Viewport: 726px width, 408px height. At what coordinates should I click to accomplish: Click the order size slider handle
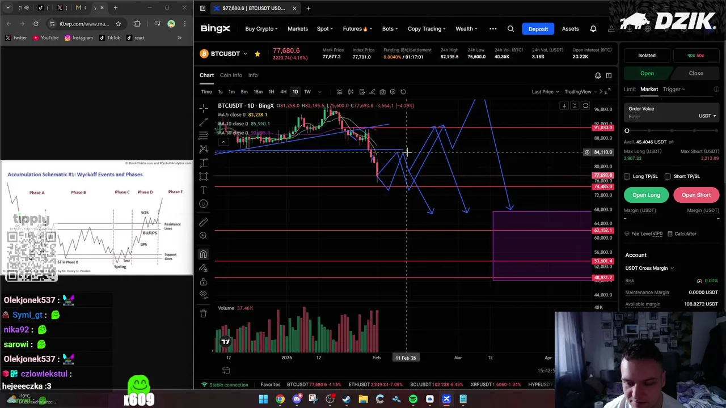[627, 131]
